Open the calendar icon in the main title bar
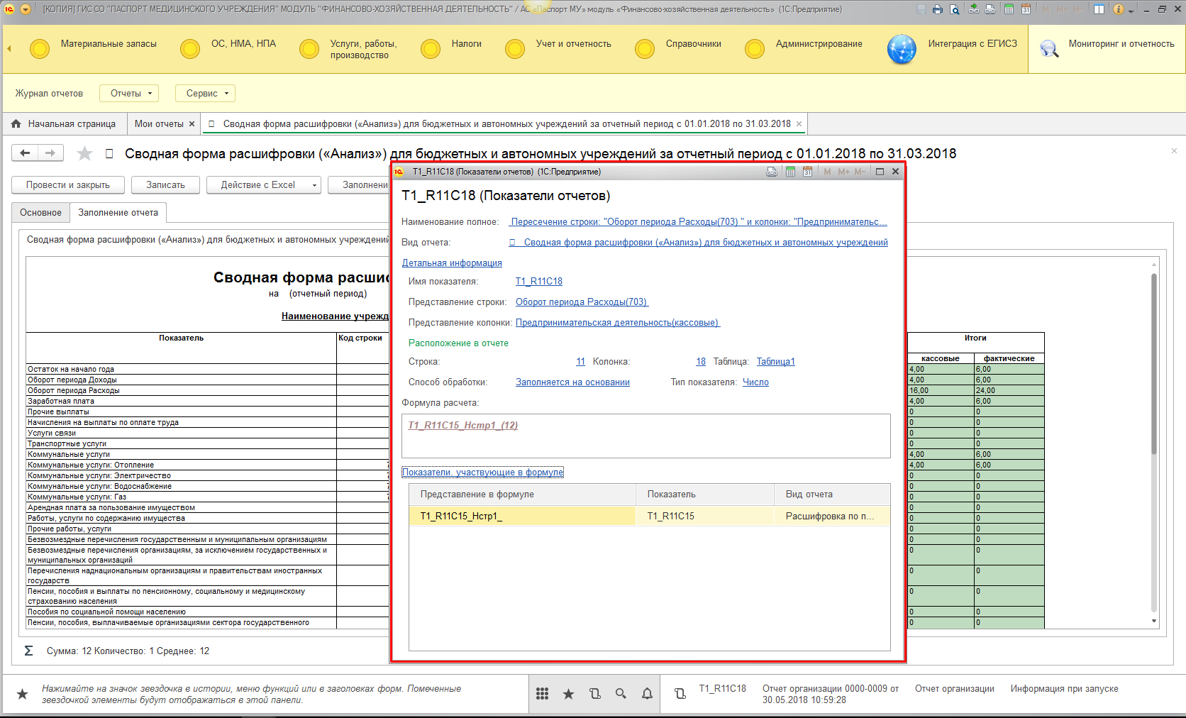Viewport: 1186px width, 718px height. click(x=1026, y=9)
